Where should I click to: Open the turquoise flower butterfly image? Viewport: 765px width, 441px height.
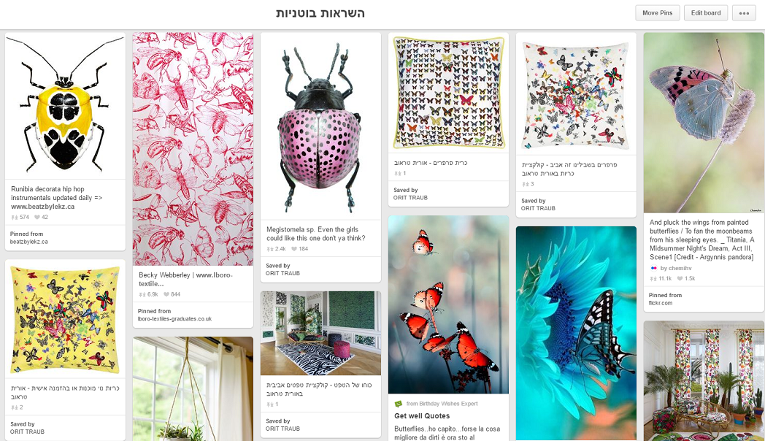tap(576, 333)
